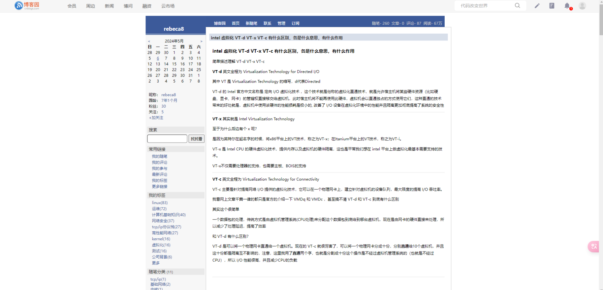Click the rebeca8 blog title
This screenshot has height=290, width=603.
174,29
